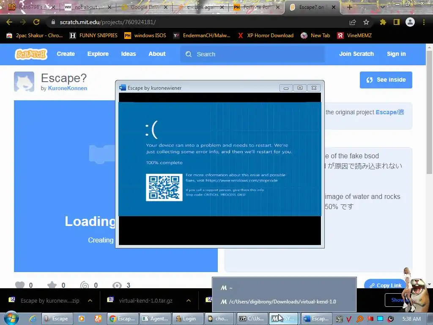Go back with Chrome's back arrow

9,22
